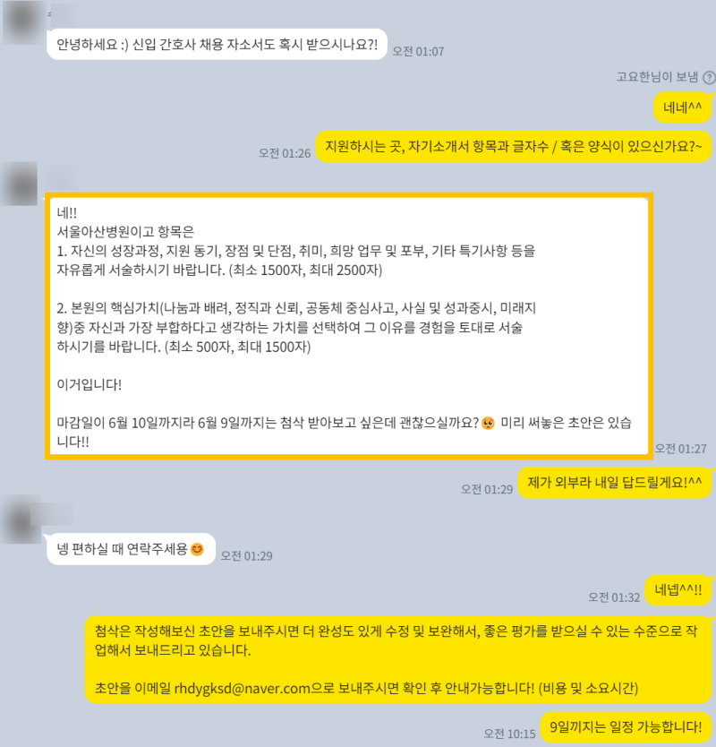Click the rhdygksd@naver.com email address
This screenshot has height=747, width=716.
(242, 688)
